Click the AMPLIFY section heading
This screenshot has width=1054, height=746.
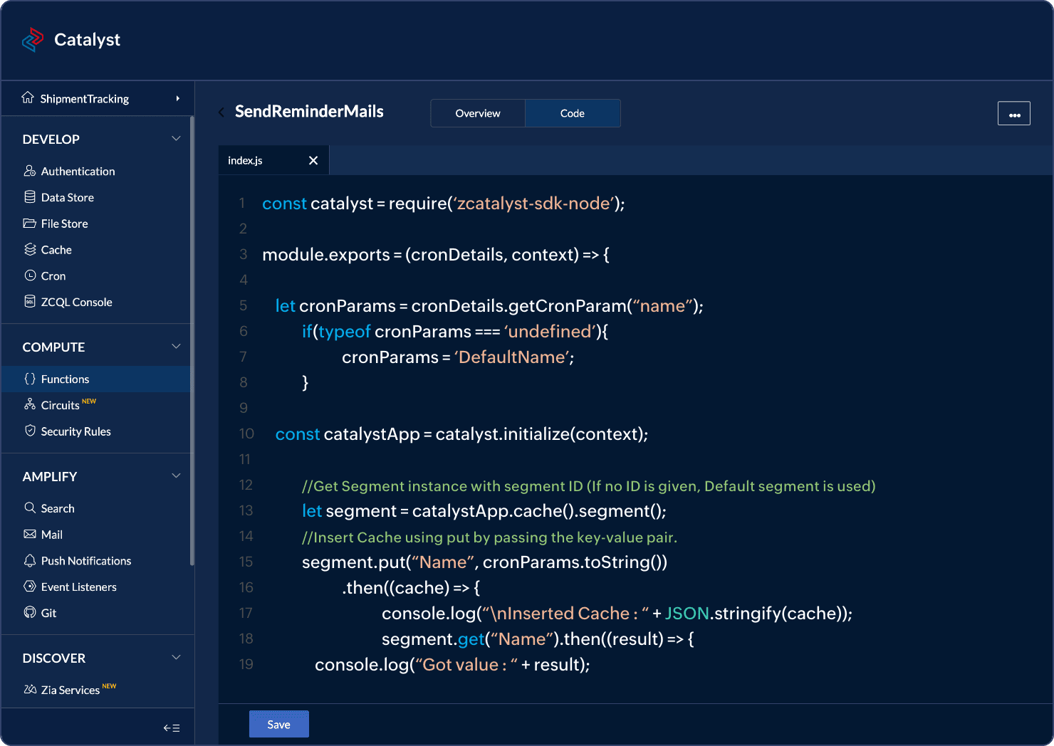click(50, 477)
